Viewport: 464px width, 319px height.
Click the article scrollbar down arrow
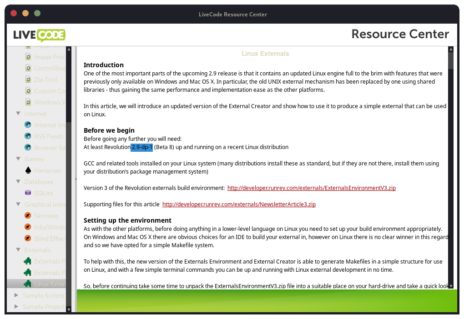tap(451, 286)
